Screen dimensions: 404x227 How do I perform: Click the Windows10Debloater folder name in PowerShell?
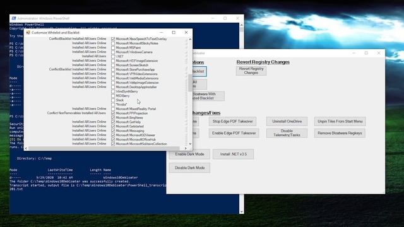click(x=121, y=178)
